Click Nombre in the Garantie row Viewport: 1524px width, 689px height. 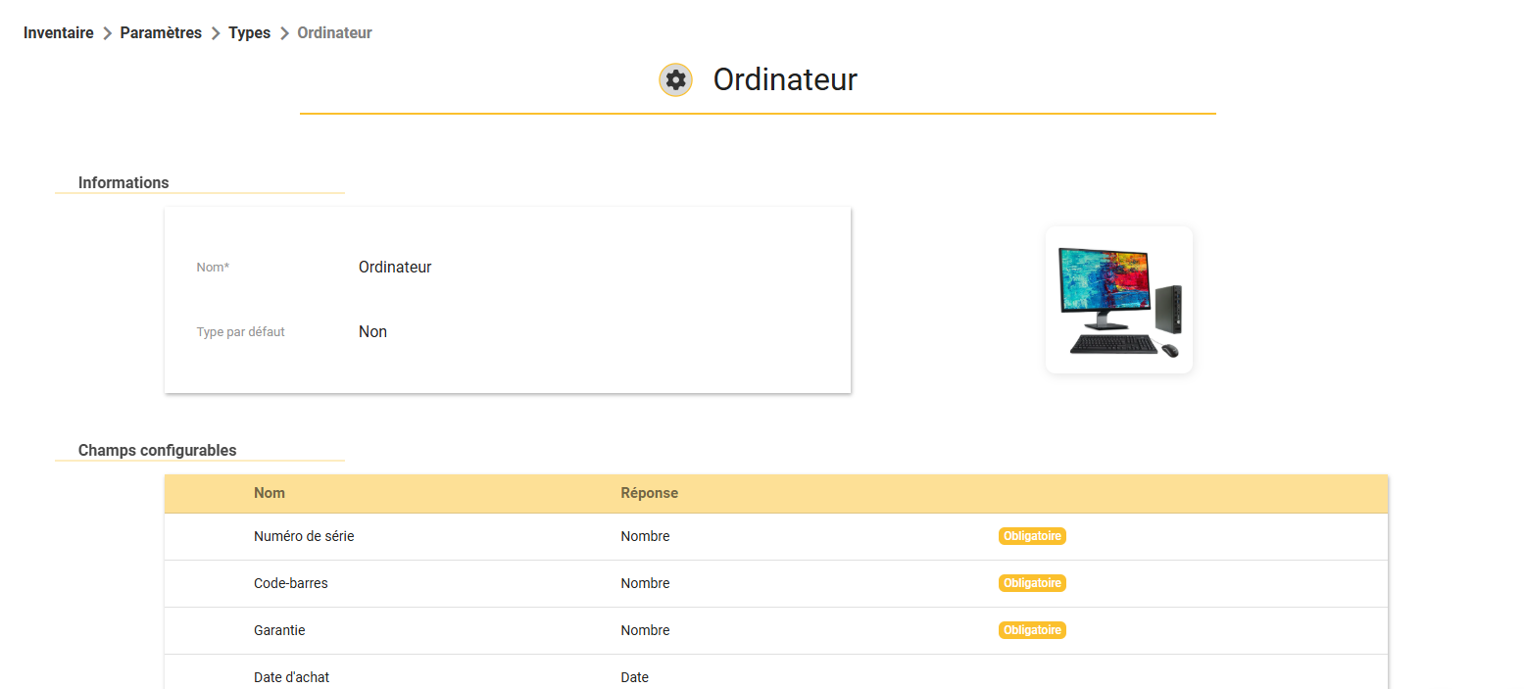pyautogui.click(x=646, y=630)
